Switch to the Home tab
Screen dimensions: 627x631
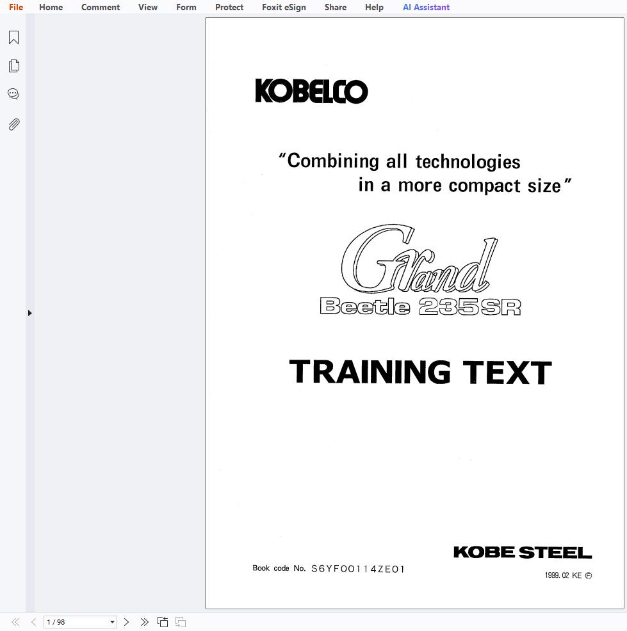51,7
